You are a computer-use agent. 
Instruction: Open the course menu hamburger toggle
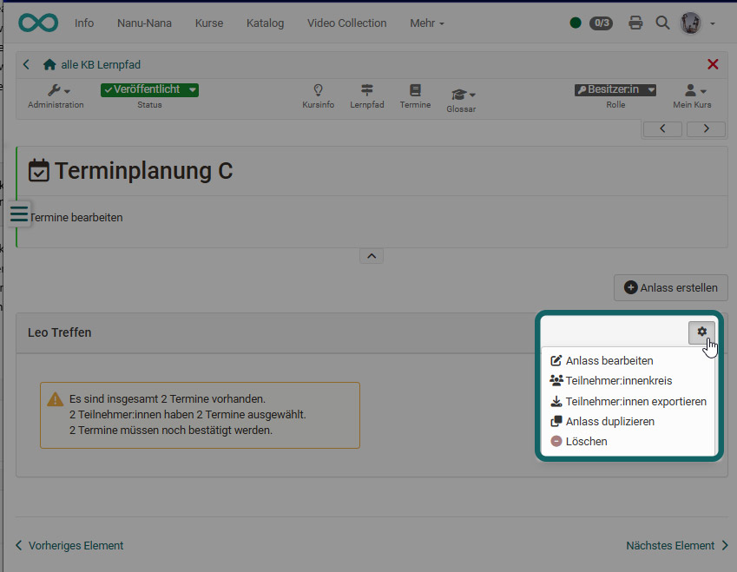tap(19, 214)
